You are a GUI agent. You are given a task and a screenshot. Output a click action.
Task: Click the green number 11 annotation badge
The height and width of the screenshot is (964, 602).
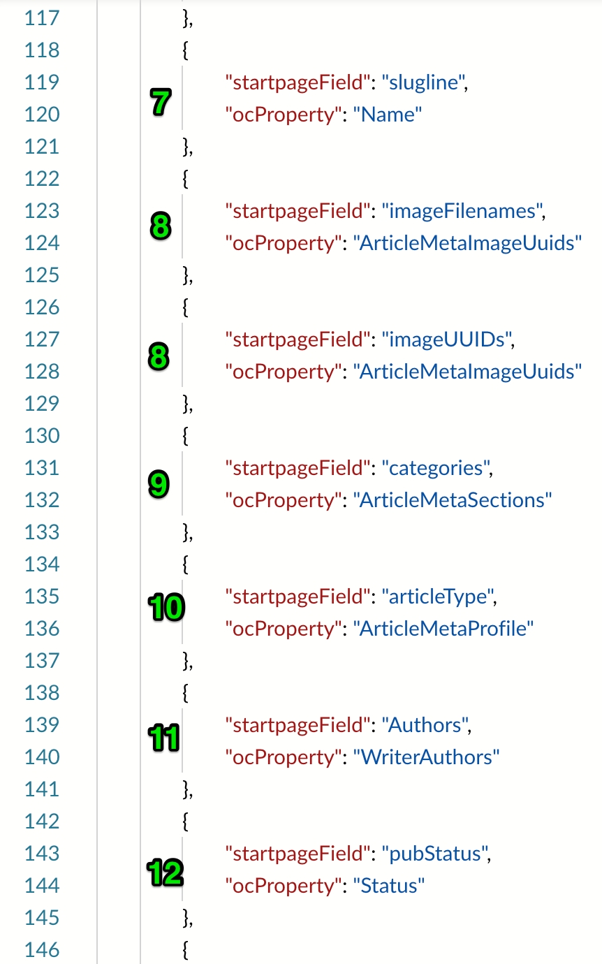[164, 738]
